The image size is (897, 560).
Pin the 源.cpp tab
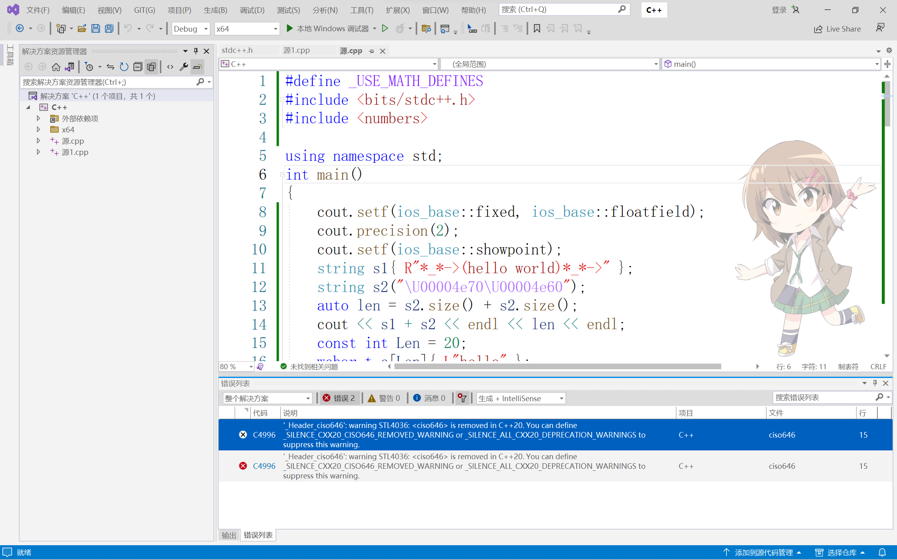(x=372, y=51)
